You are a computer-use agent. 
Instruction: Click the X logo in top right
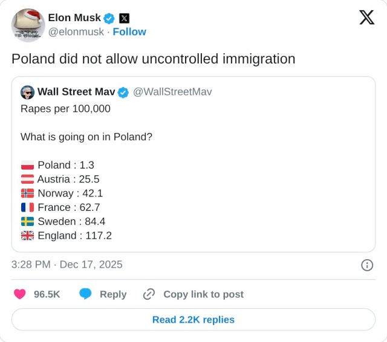pyautogui.click(x=366, y=18)
